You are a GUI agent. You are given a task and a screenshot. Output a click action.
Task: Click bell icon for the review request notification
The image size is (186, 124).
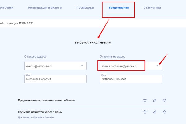pos(164,100)
